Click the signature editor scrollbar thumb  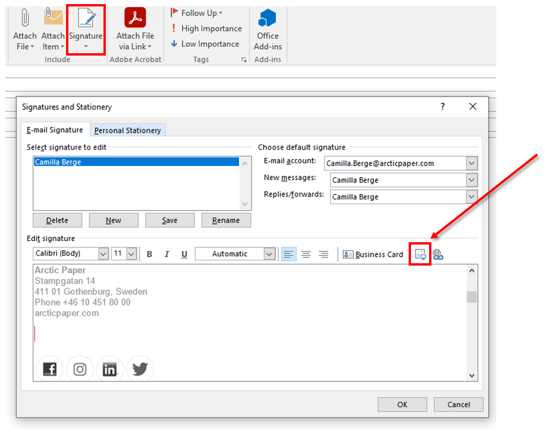coord(472,297)
